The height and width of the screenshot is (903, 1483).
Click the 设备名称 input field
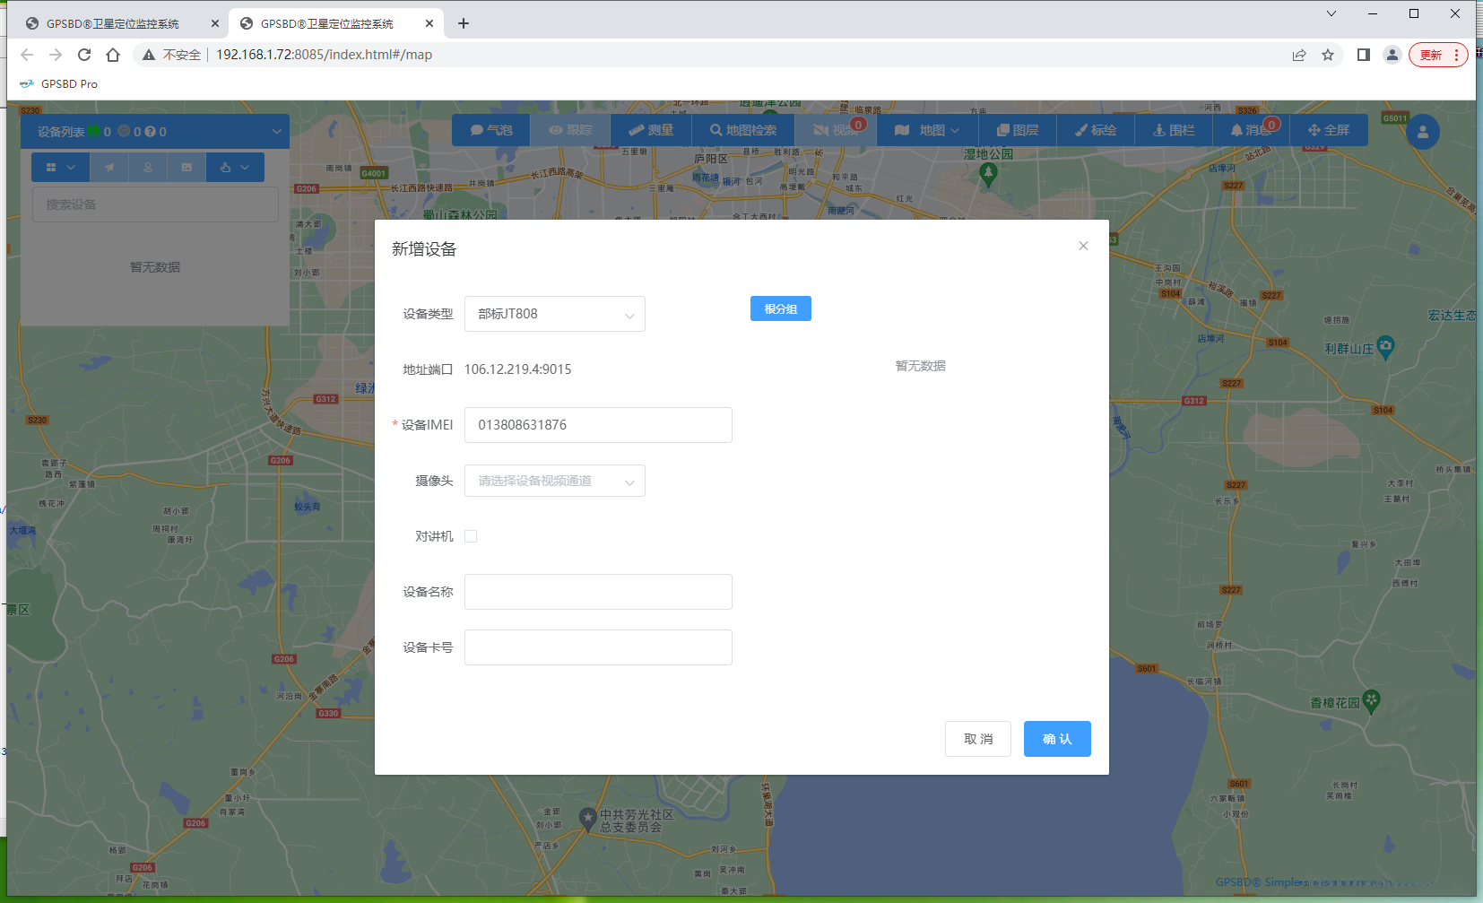(598, 592)
